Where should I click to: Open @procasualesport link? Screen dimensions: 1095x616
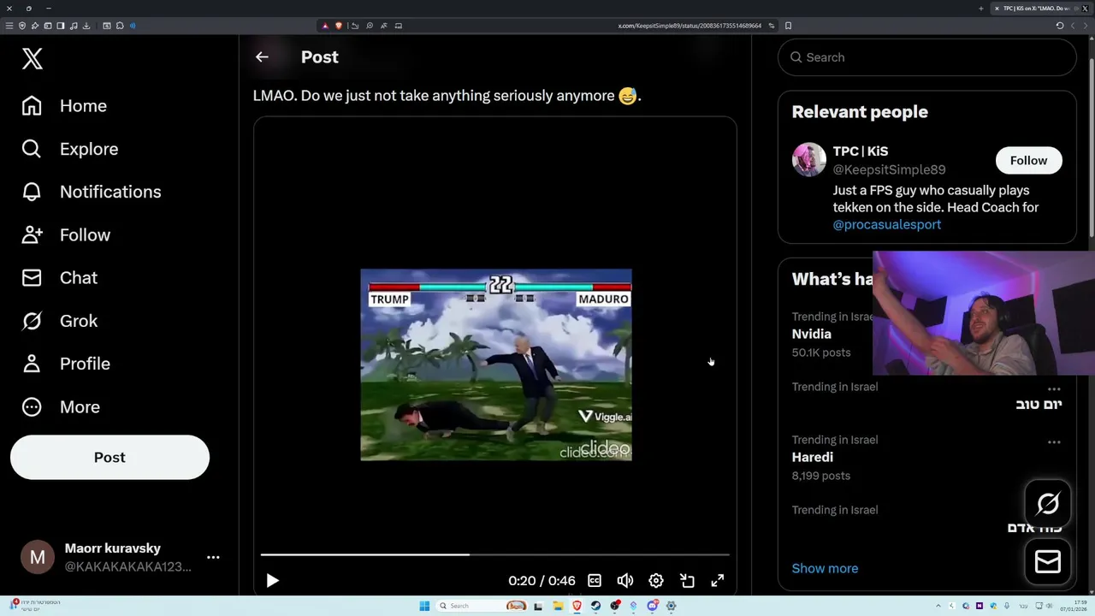point(887,224)
